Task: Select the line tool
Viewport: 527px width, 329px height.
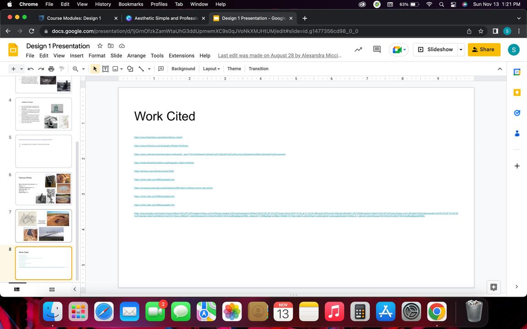Action: tap(141, 69)
